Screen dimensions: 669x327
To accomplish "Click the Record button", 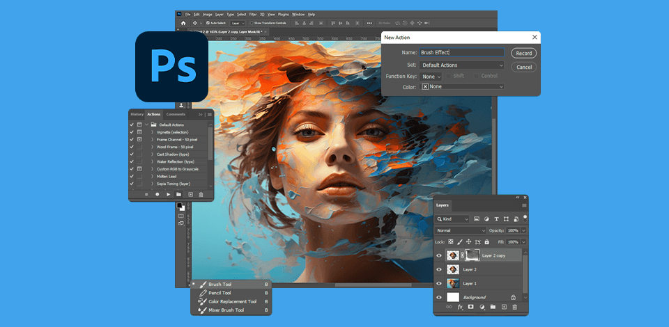I will (523, 53).
